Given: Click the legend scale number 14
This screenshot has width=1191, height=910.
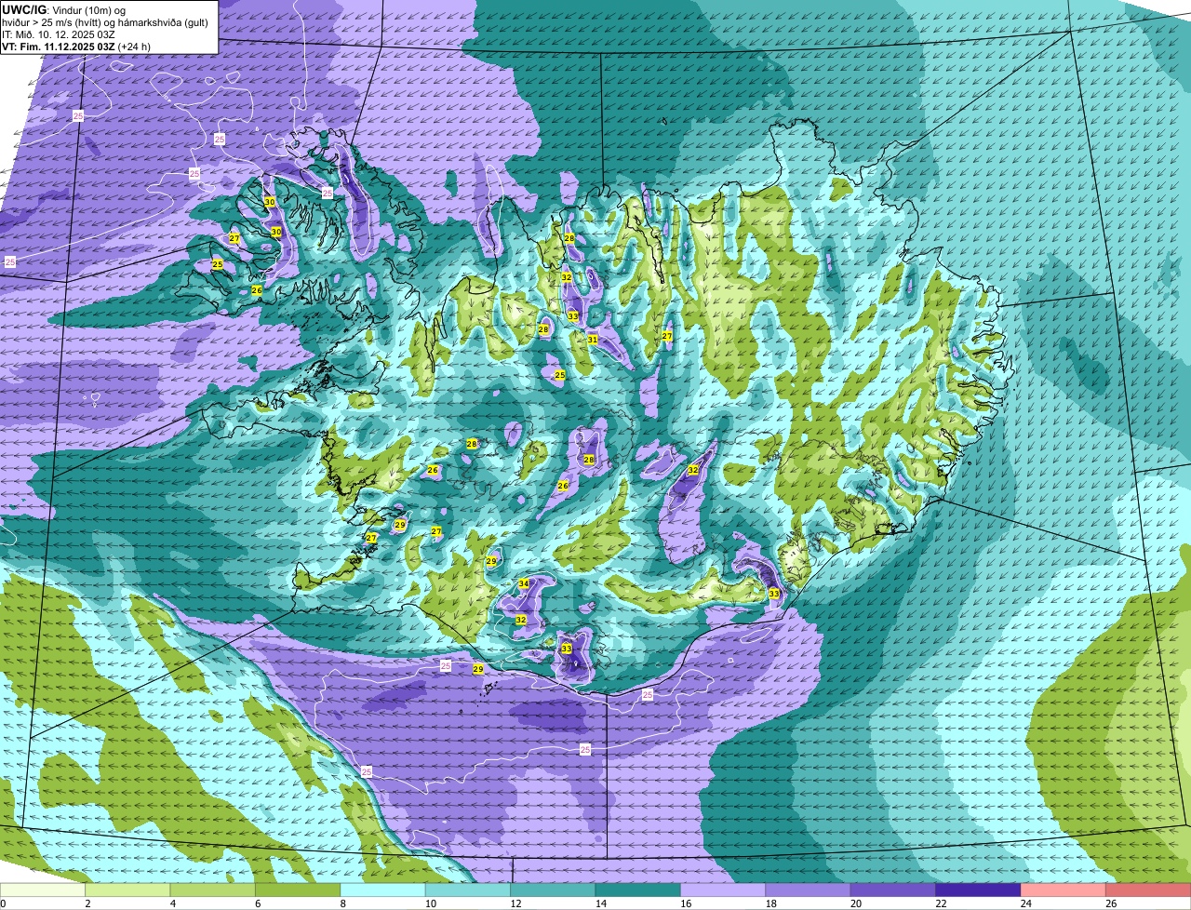Looking at the screenshot, I should click(600, 903).
